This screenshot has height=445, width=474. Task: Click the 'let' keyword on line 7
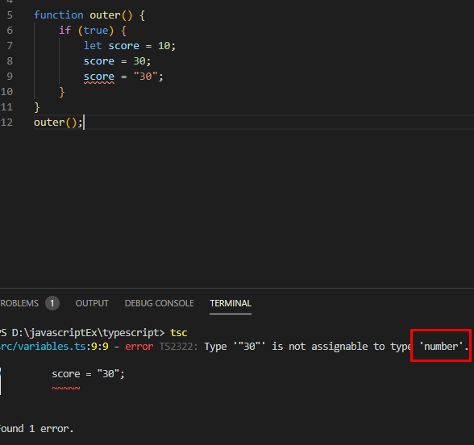[93, 46]
